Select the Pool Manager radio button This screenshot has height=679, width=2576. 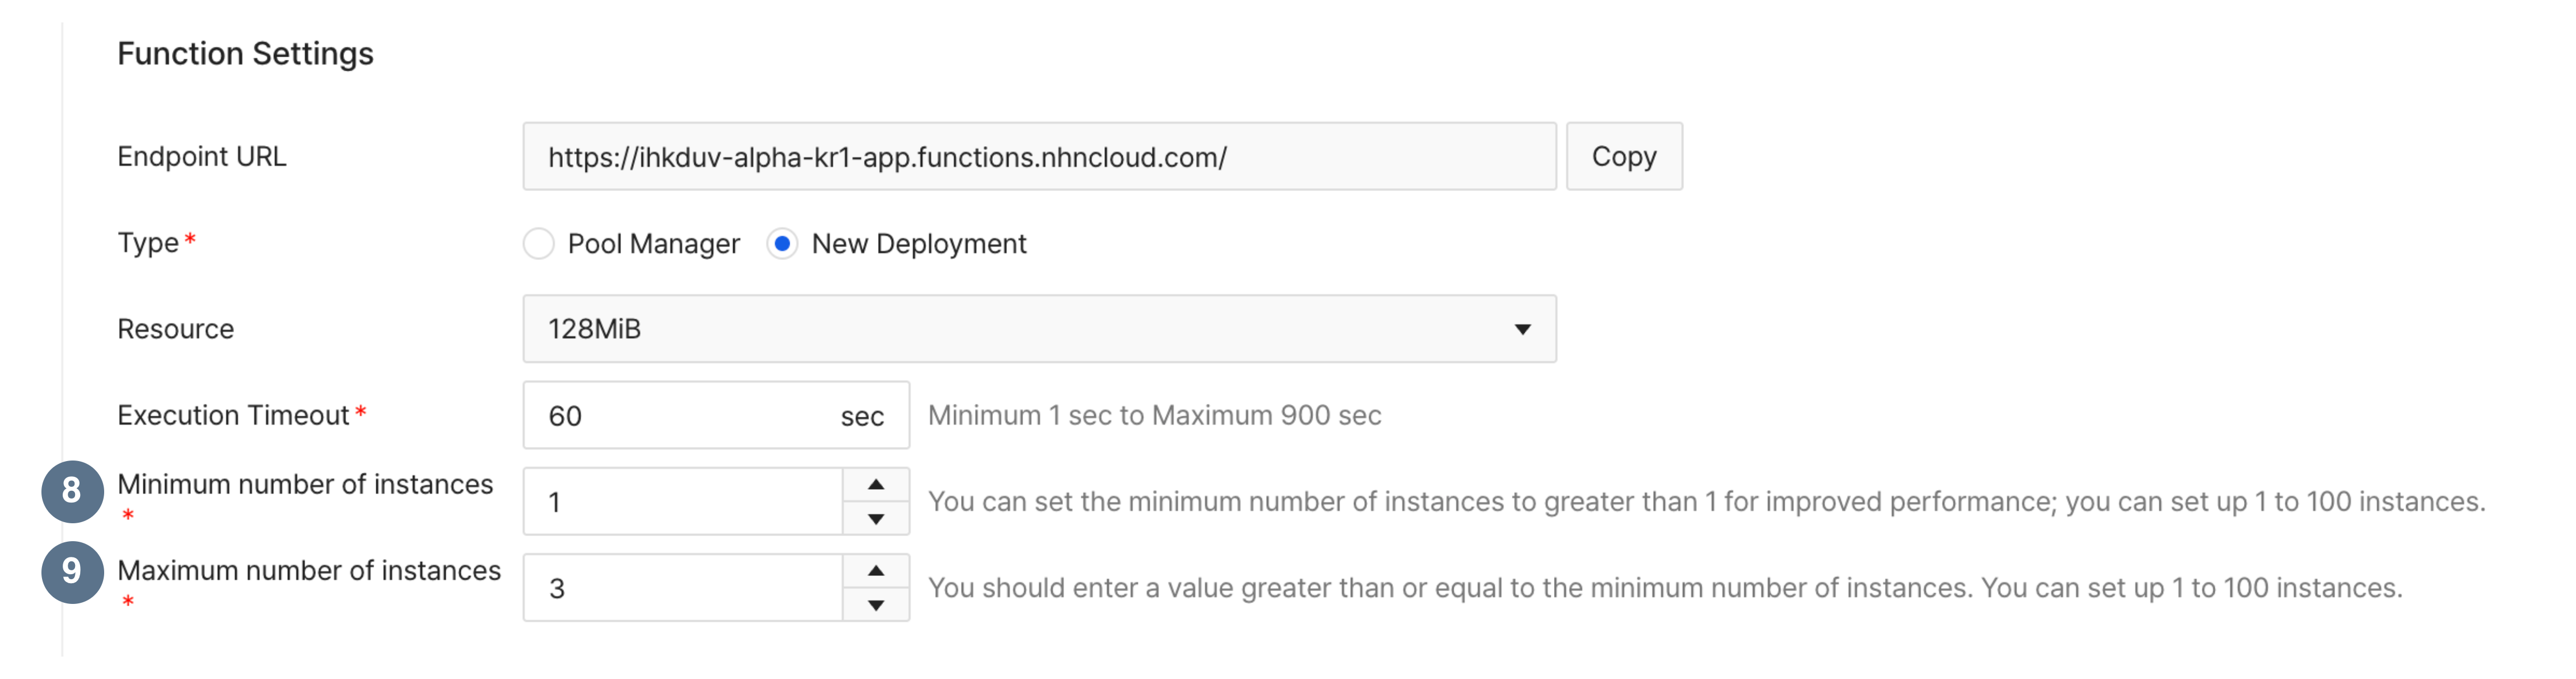coord(539,244)
